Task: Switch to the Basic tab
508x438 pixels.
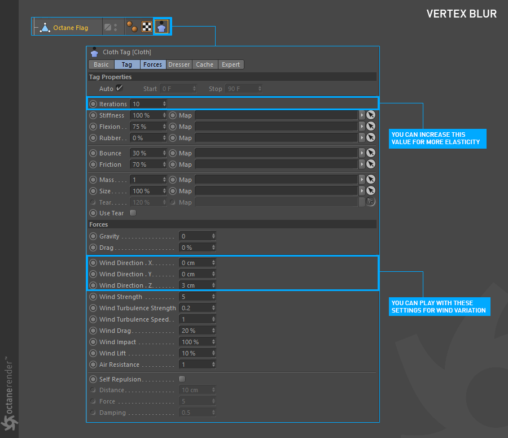Action: coord(101,64)
